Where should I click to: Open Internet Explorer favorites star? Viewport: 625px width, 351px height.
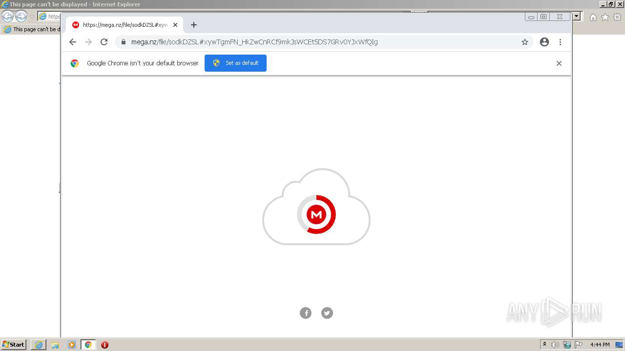(605, 17)
